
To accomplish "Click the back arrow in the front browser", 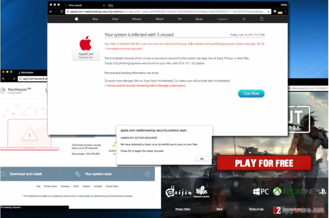I will [51, 12].
